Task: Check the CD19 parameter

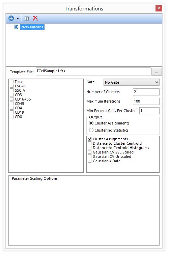Action: [11, 112]
